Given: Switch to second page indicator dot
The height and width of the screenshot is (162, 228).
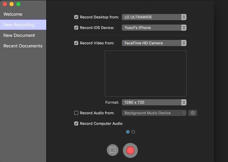Looking at the screenshot, I should click(133, 132).
